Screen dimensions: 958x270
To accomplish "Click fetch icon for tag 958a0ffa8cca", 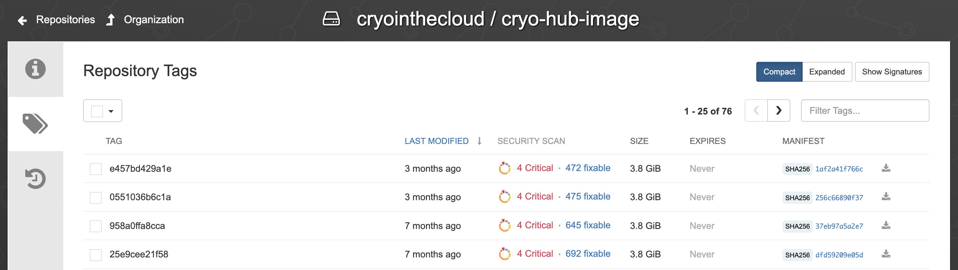I will (886, 225).
